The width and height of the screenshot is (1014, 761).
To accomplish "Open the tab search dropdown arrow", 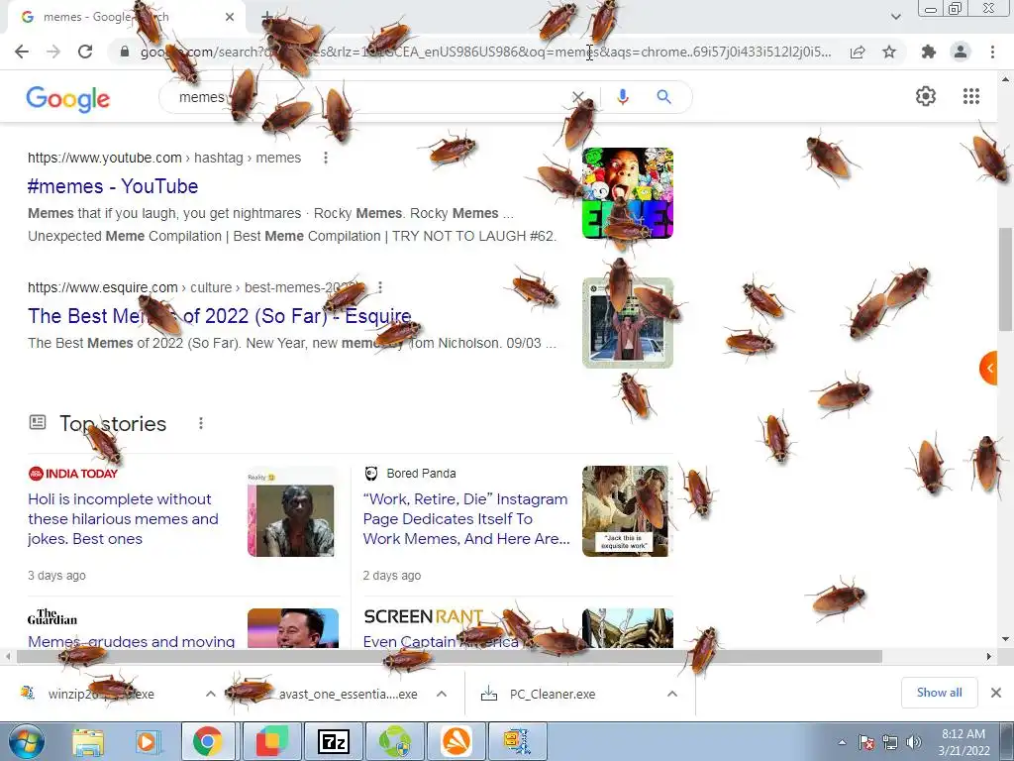I will 895,17.
